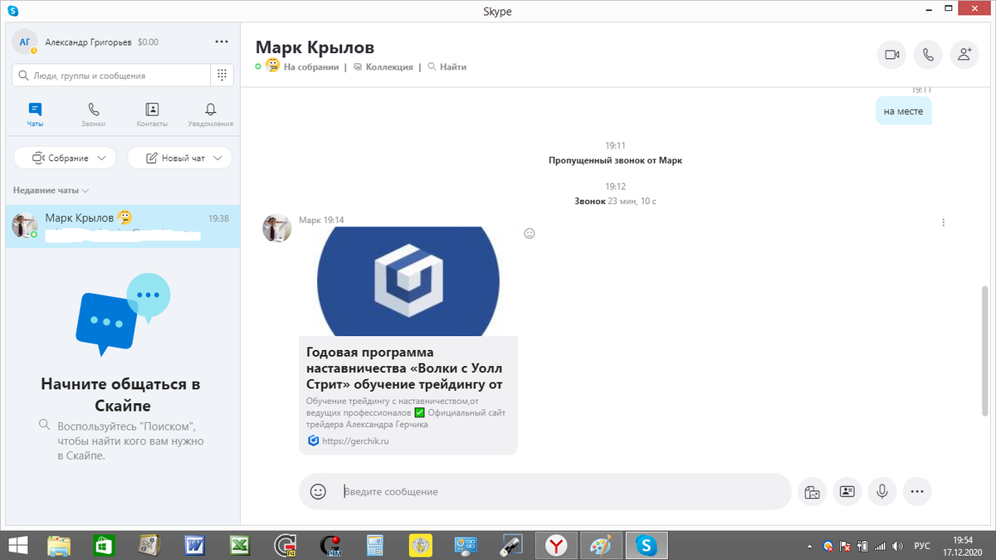The height and width of the screenshot is (560, 996).
Task: Click the 'на месте' message bubble
Action: pyautogui.click(x=904, y=110)
